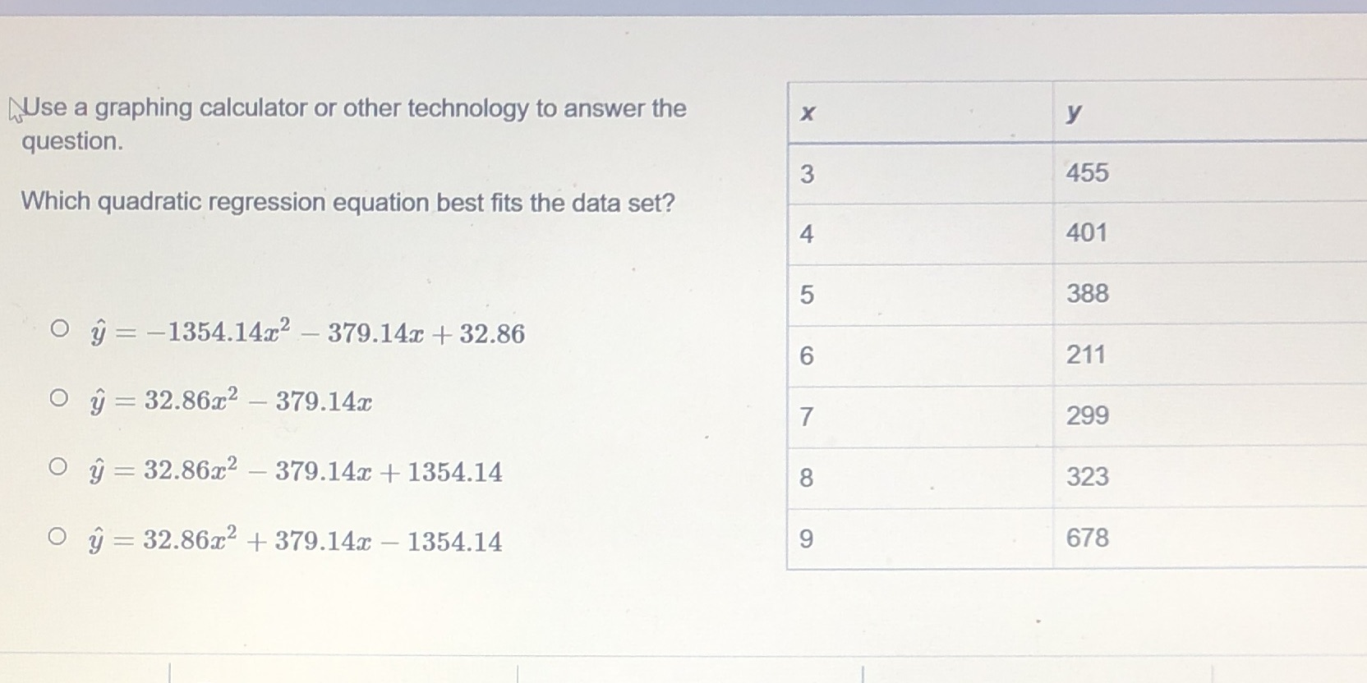Screen dimensions: 1367x683
Task: Click the table cell containing 678
Action: pos(1088,538)
